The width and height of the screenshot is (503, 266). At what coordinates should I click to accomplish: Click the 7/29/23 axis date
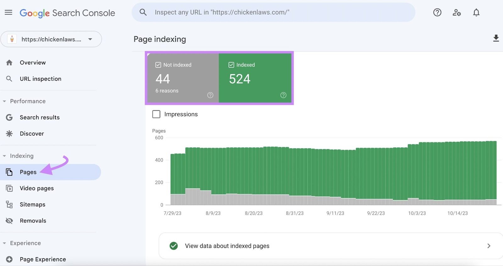[x=173, y=213]
